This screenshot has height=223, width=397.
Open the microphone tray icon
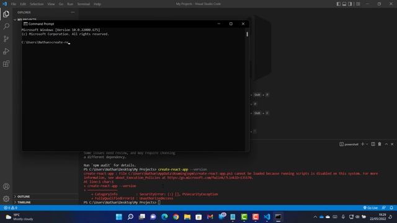(x=343, y=217)
